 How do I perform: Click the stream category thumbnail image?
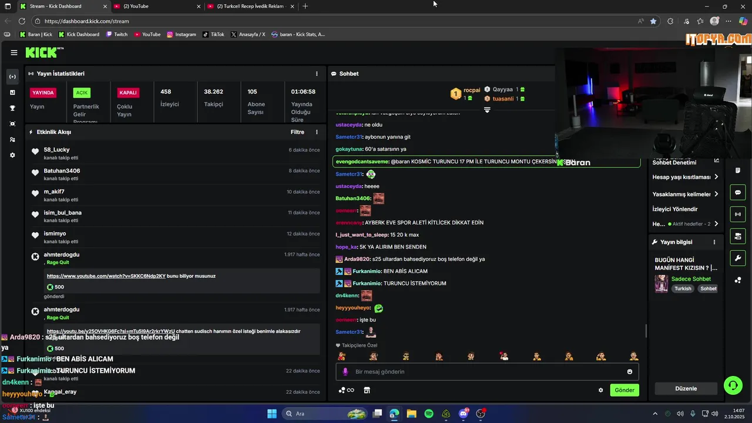pyautogui.click(x=661, y=284)
